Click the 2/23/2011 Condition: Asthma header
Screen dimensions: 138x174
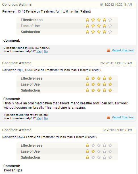(17, 63)
